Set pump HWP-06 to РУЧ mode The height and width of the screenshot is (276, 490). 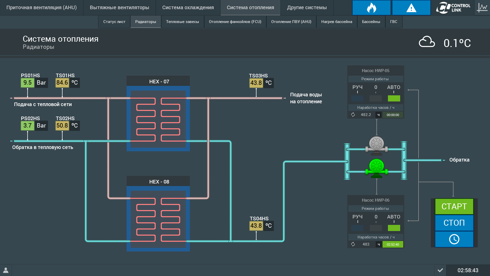pos(357,228)
